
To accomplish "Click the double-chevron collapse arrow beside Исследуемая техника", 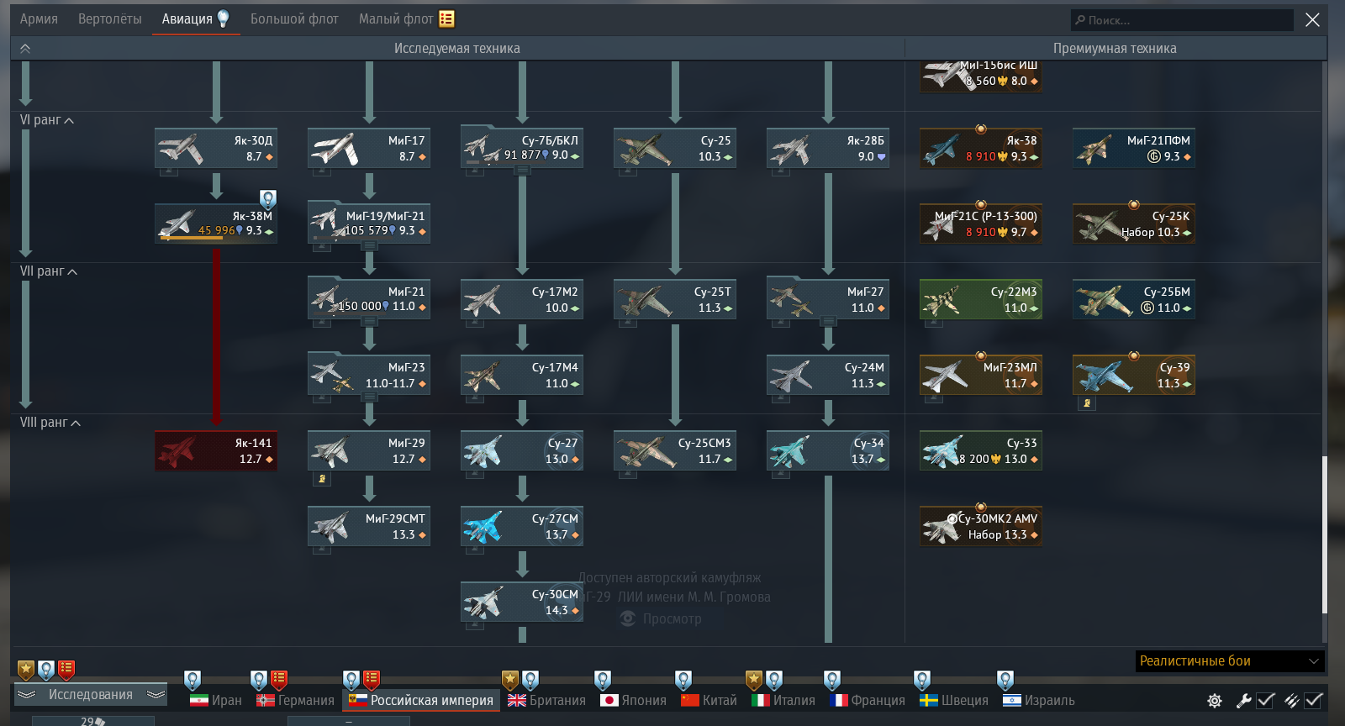I will [x=25, y=49].
